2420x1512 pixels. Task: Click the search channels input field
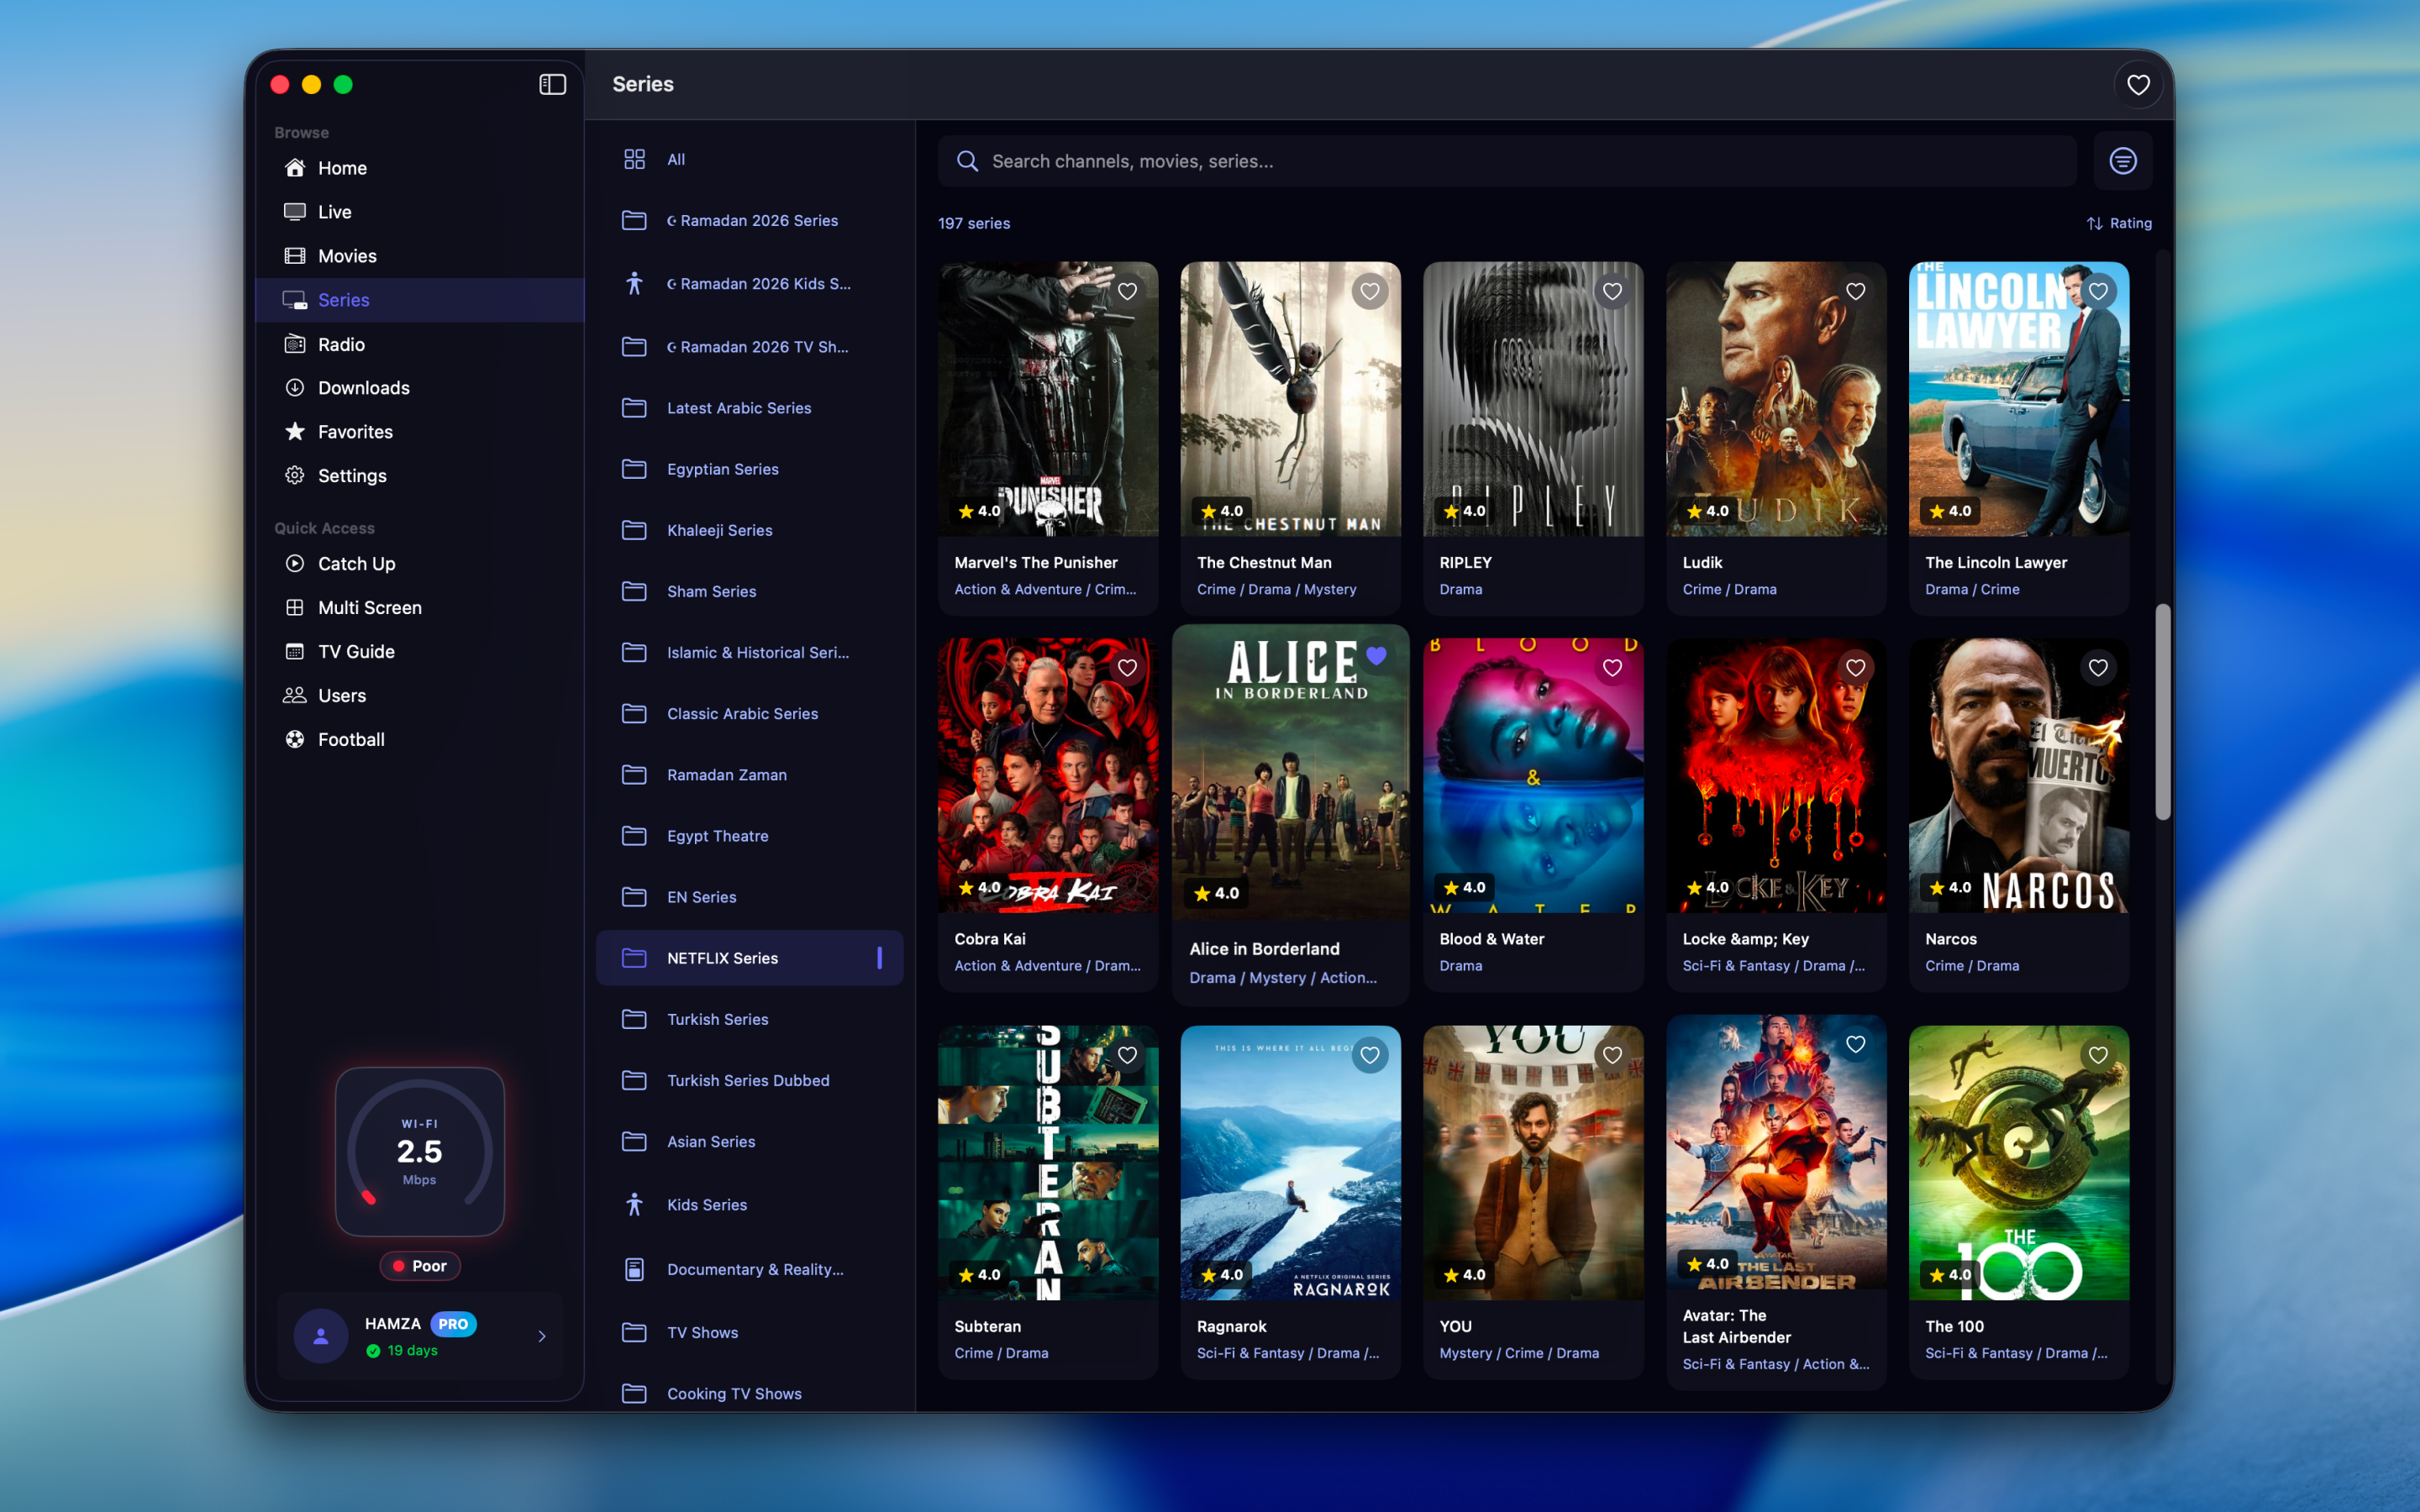coord(1507,161)
